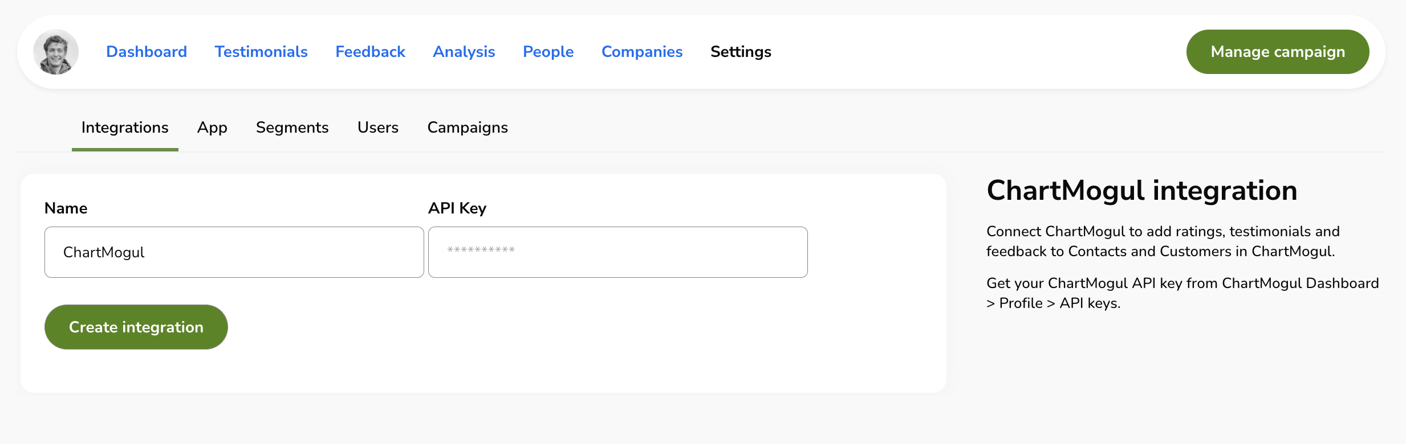Open the Dashboard page
This screenshot has width=1406, height=444.
click(x=146, y=51)
